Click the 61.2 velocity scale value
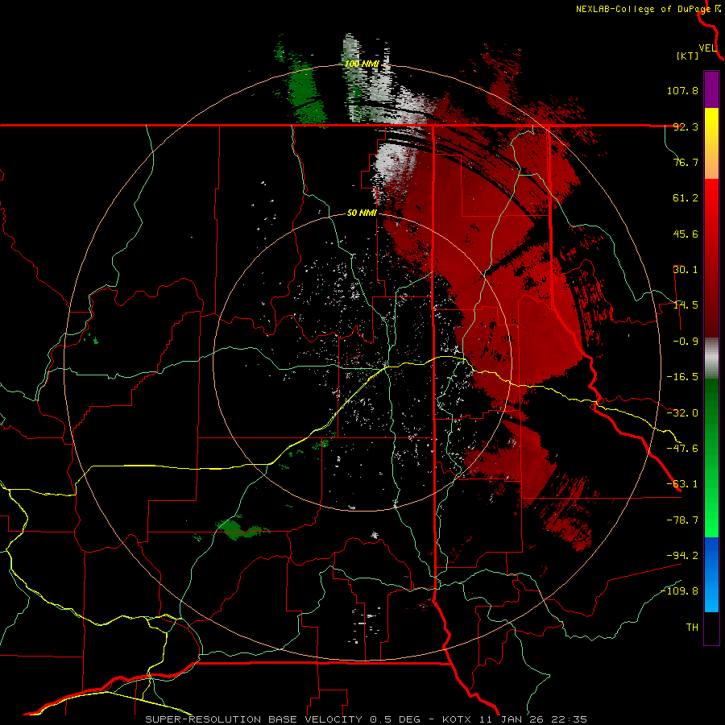The image size is (725, 725). [x=686, y=198]
